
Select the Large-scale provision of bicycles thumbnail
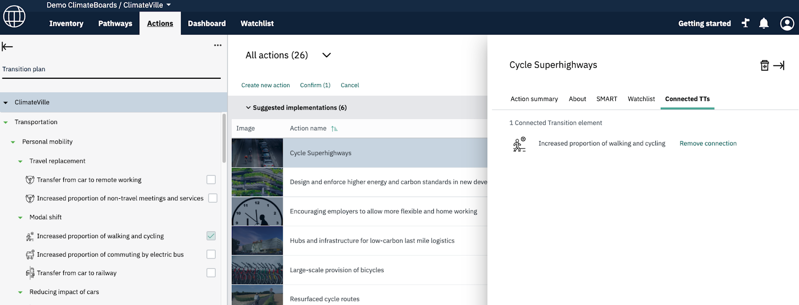pyautogui.click(x=257, y=270)
